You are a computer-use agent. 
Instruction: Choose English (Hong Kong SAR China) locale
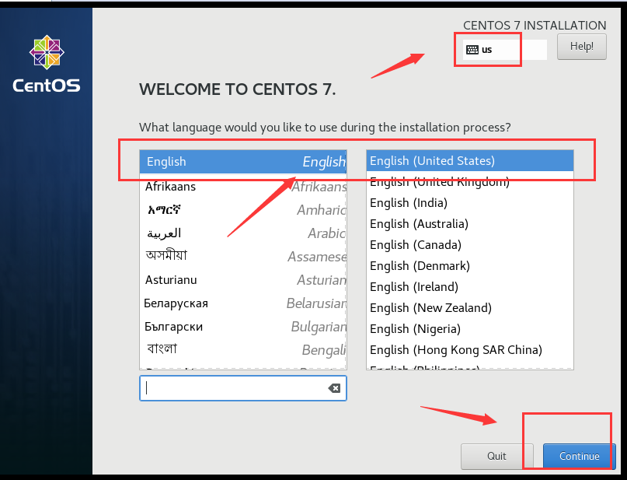coord(470,350)
